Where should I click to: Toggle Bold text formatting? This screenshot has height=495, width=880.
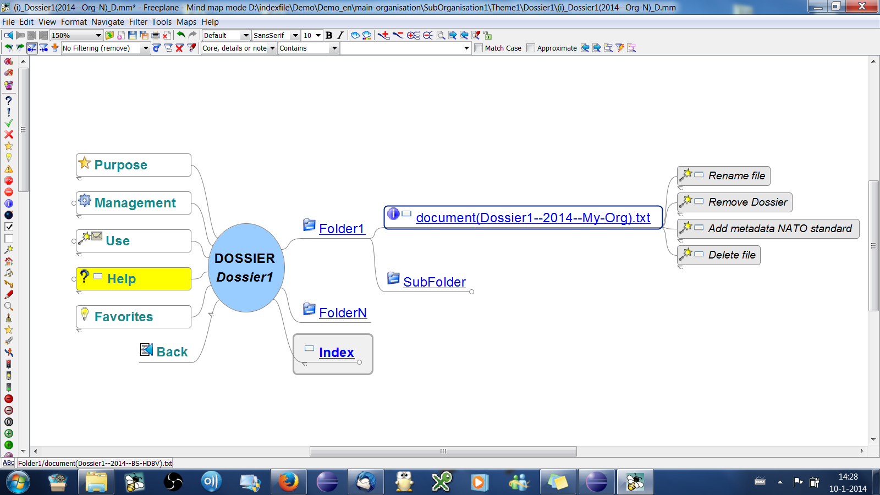[x=329, y=35]
